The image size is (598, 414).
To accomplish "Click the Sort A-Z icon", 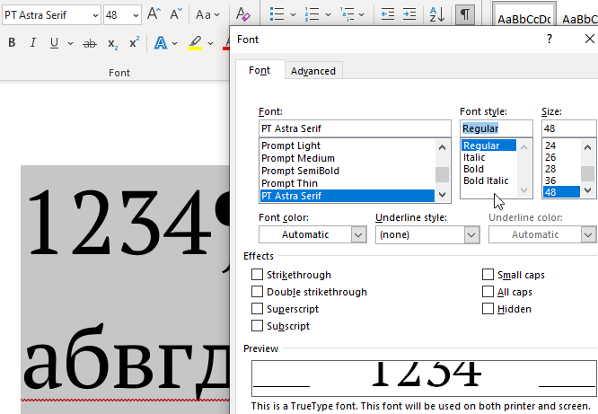I will [436, 14].
